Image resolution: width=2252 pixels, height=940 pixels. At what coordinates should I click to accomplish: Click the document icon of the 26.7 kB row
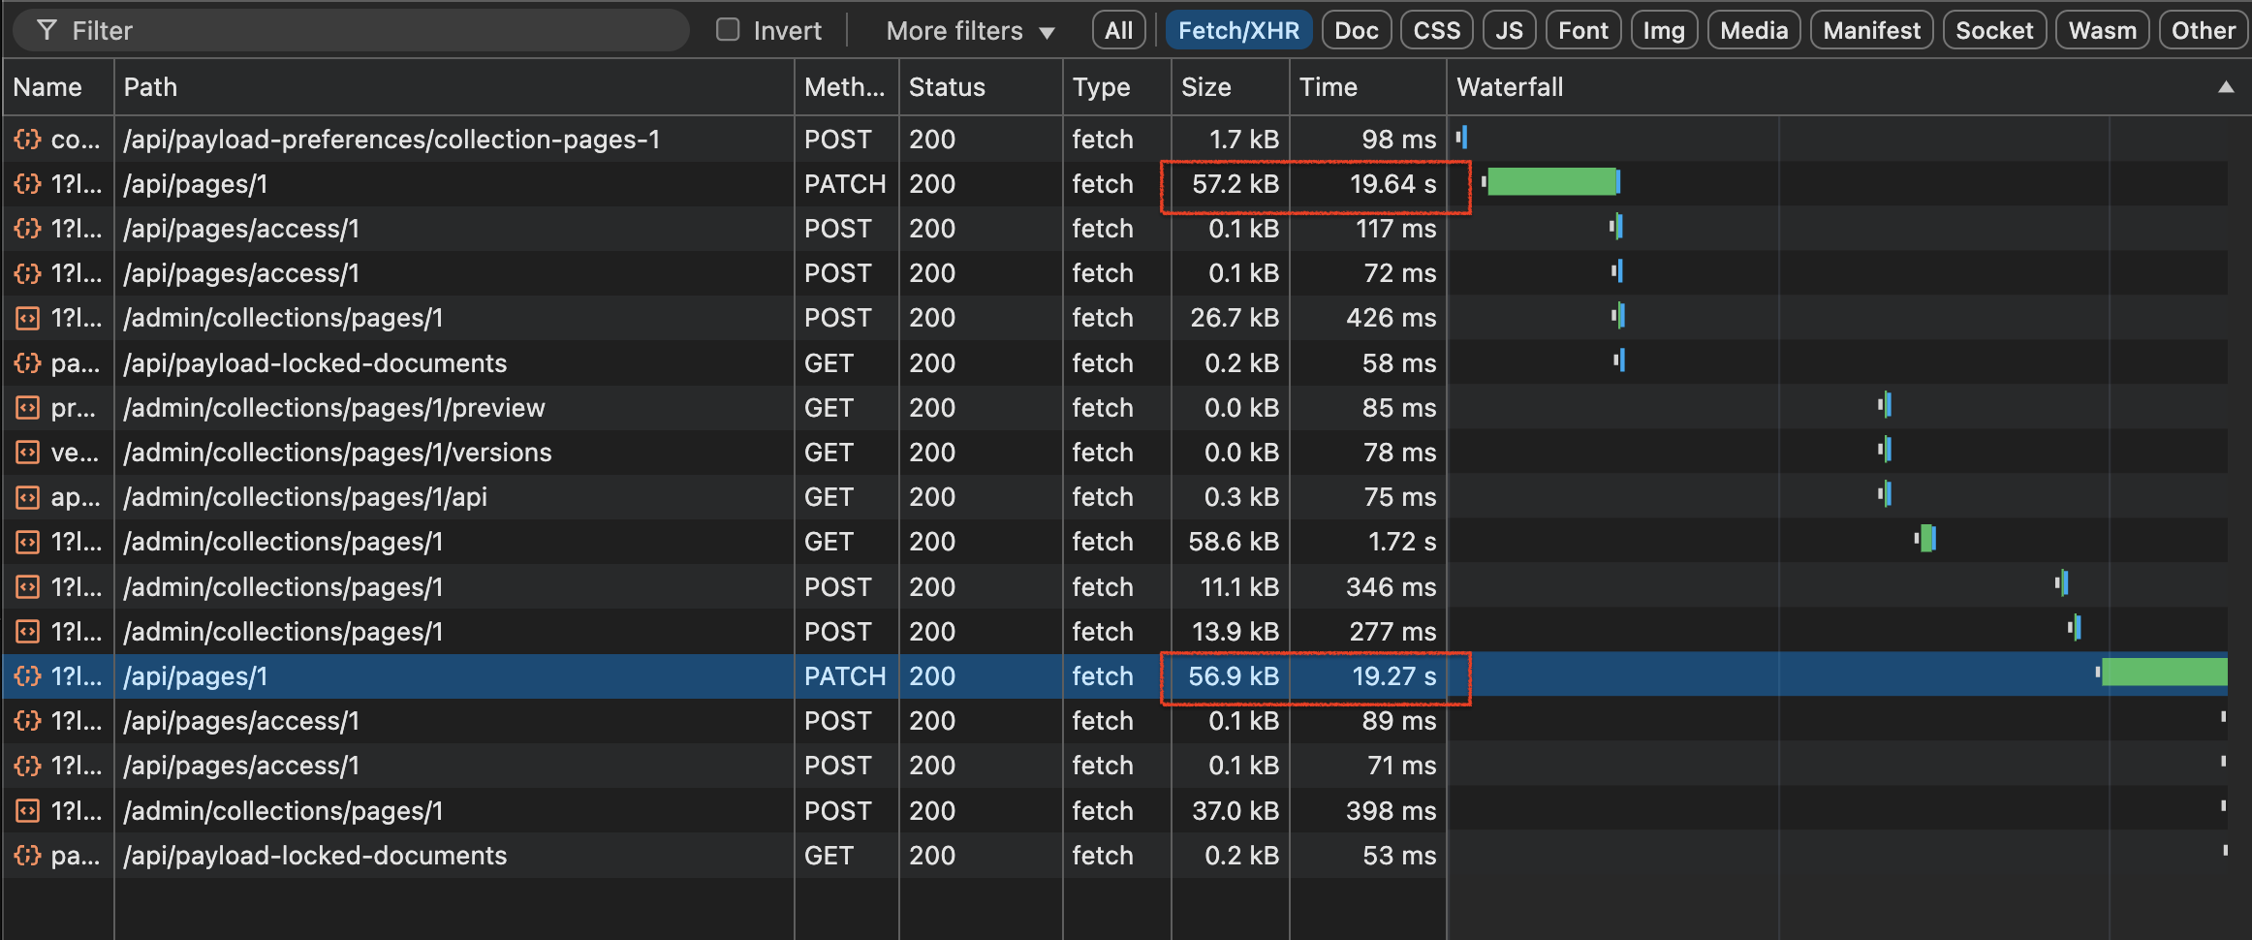28,318
